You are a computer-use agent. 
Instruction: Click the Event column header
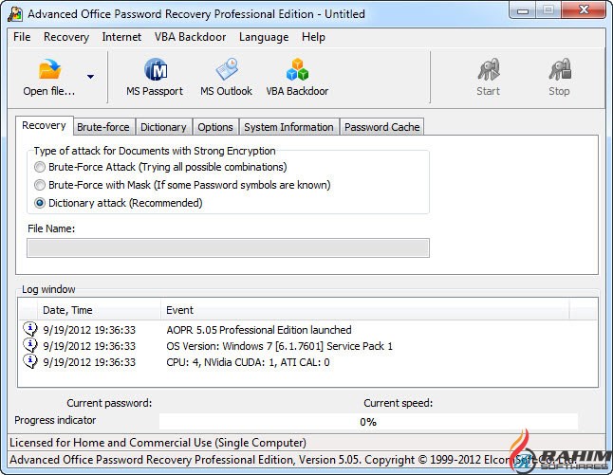click(365, 310)
